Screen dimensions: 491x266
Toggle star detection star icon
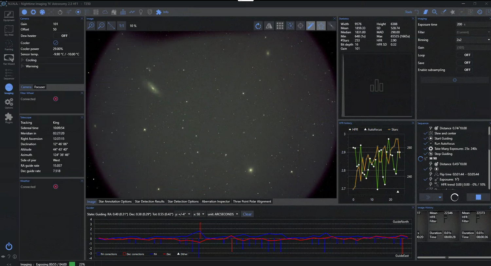[x=321, y=26]
